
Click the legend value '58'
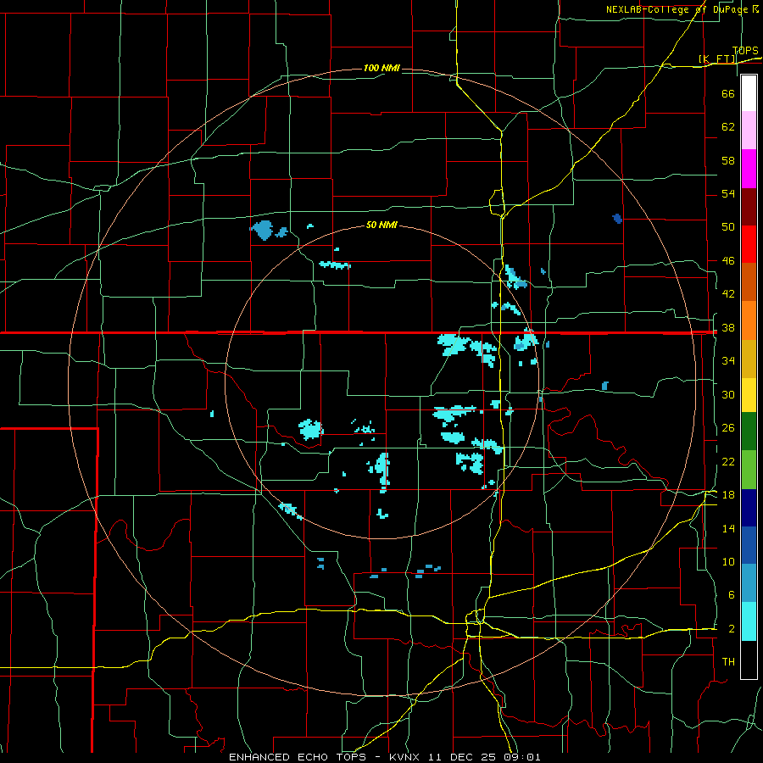pyautogui.click(x=728, y=160)
